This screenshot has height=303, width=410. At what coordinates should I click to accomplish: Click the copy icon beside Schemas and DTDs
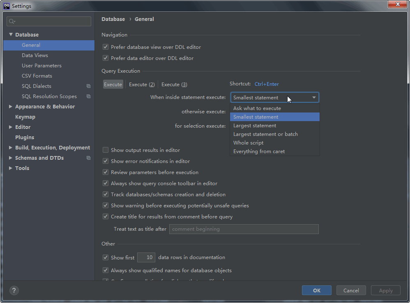(88, 158)
